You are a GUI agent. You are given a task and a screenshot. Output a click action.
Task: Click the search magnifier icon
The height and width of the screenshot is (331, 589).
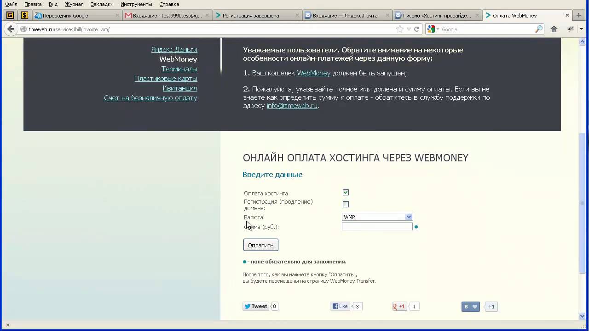tap(539, 29)
